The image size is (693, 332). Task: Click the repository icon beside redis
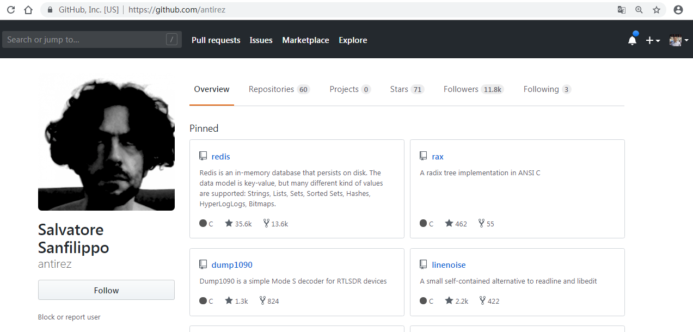pos(203,156)
